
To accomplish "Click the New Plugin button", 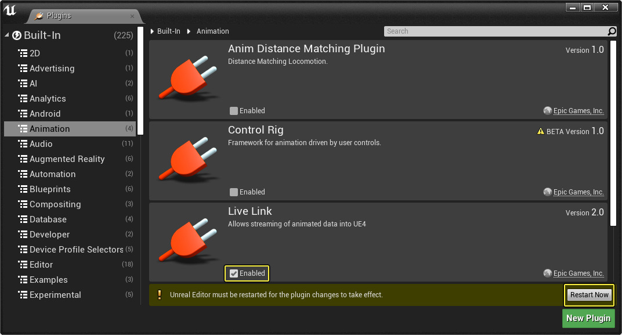I will [588, 318].
